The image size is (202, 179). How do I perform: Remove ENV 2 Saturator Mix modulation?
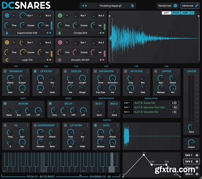click(x=132, y=112)
